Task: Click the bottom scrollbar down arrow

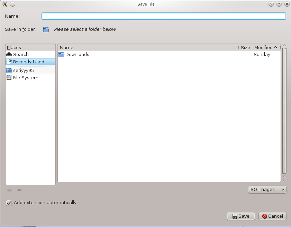Action: (x=284, y=181)
